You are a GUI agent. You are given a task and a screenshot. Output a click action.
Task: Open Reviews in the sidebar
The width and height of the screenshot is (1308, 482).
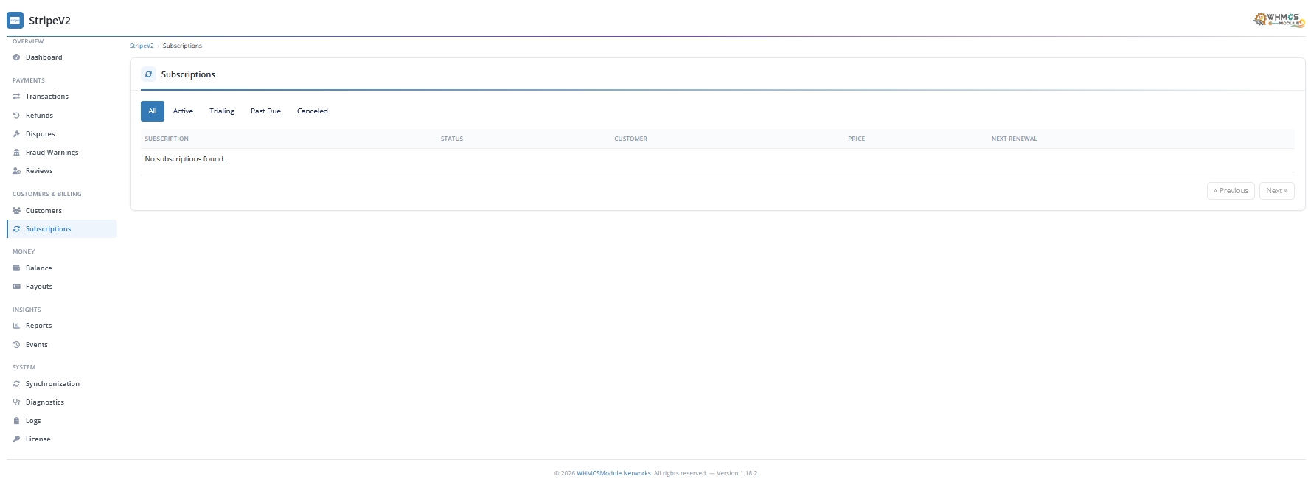click(62, 171)
